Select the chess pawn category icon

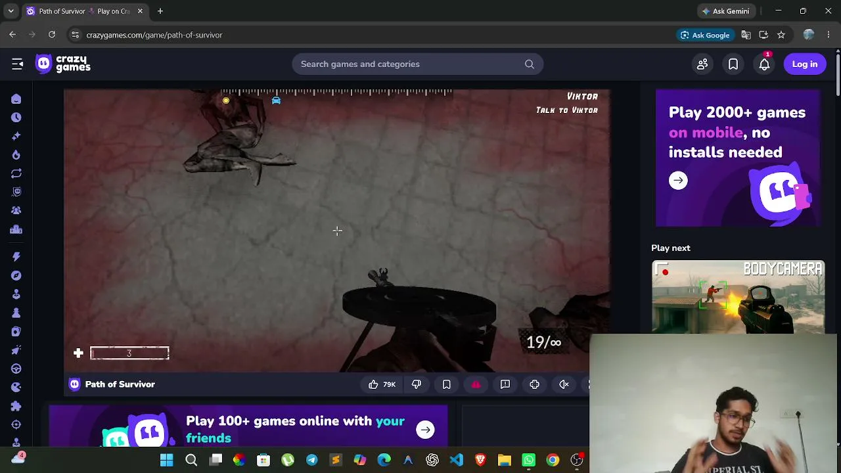(x=16, y=313)
